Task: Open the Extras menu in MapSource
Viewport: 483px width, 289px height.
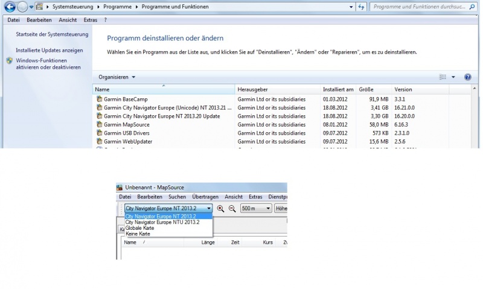Action: pos(255,197)
